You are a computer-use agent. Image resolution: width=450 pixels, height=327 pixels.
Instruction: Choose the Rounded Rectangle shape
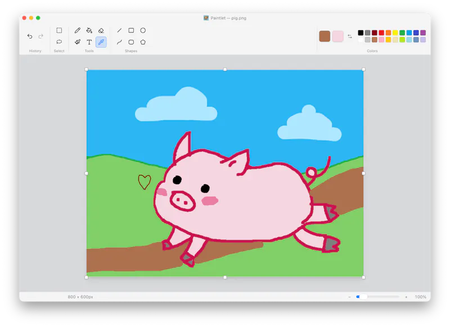click(x=131, y=42)
